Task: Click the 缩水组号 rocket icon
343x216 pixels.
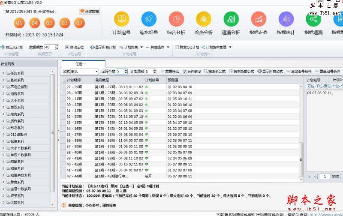Action: pos(148,19)
